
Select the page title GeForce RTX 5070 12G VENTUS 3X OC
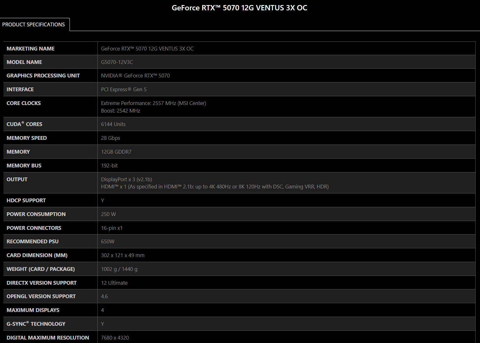(239, 8)
